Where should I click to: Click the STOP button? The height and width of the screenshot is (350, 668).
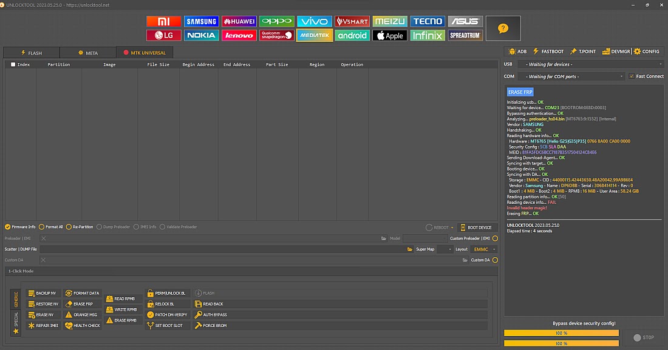pyautogui.click(x=644, y=338)
